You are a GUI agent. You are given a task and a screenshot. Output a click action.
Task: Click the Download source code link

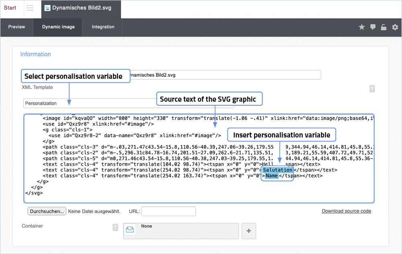coord(346,211)
